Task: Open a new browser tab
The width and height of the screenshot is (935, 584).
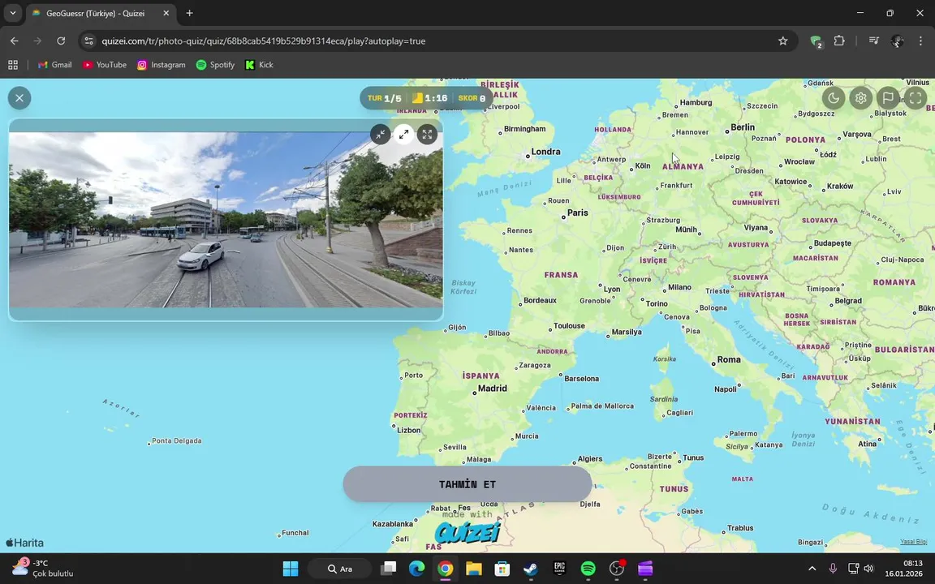Action: coord(189,13)
